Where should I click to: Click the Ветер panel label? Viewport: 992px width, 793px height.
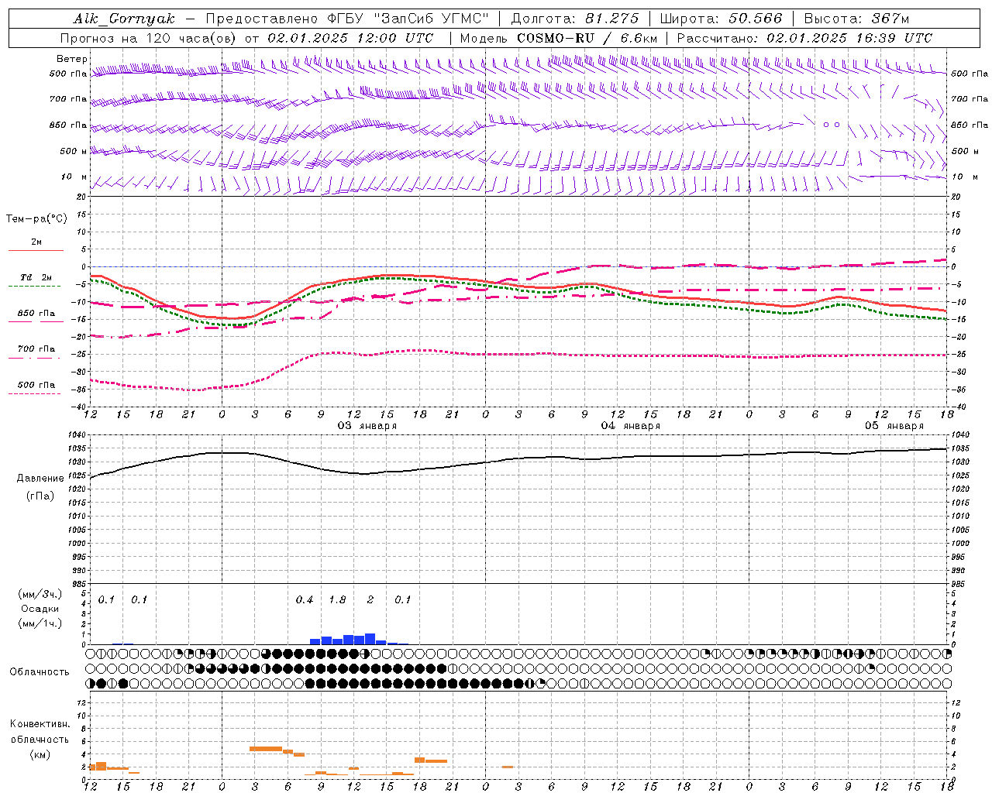pyautogui.click(x=72, y=59)
